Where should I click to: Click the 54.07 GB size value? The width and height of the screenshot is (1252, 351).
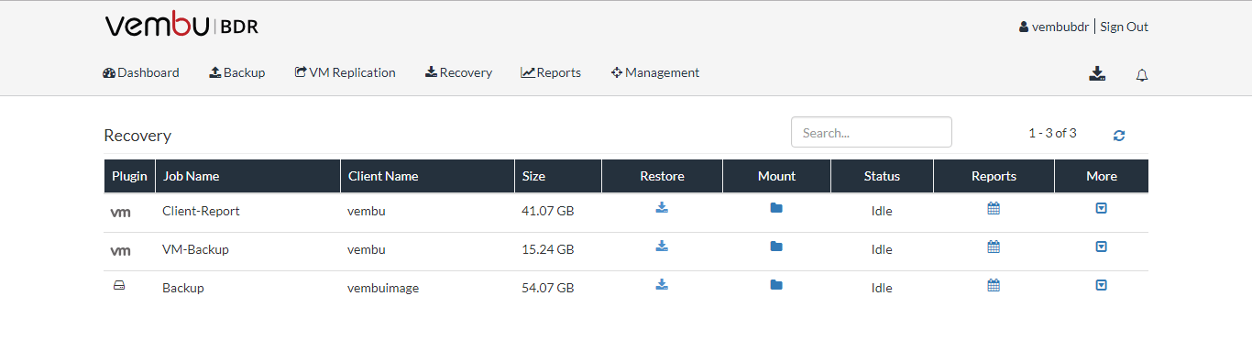click(x=548, y=288)
